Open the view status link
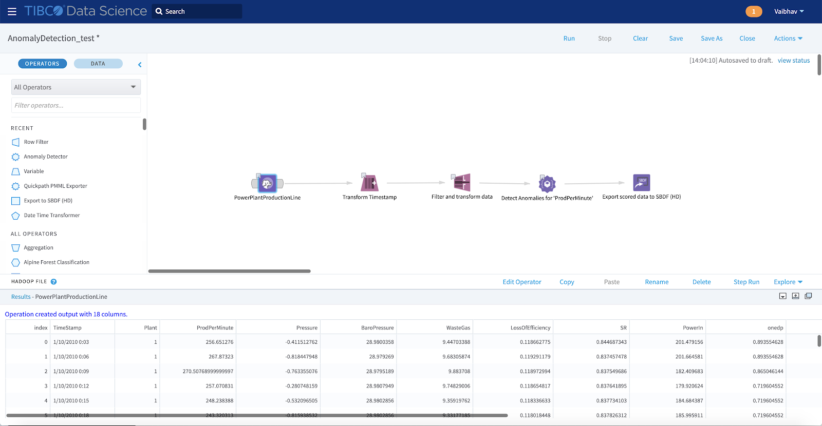Viewport: 822px width, 426px height. (794, 61)
